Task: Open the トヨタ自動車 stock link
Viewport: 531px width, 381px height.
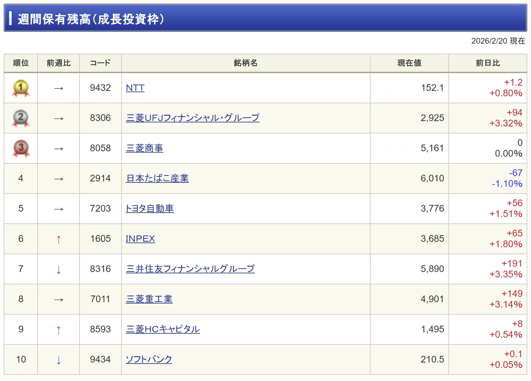Action: [x=150, y=209]
